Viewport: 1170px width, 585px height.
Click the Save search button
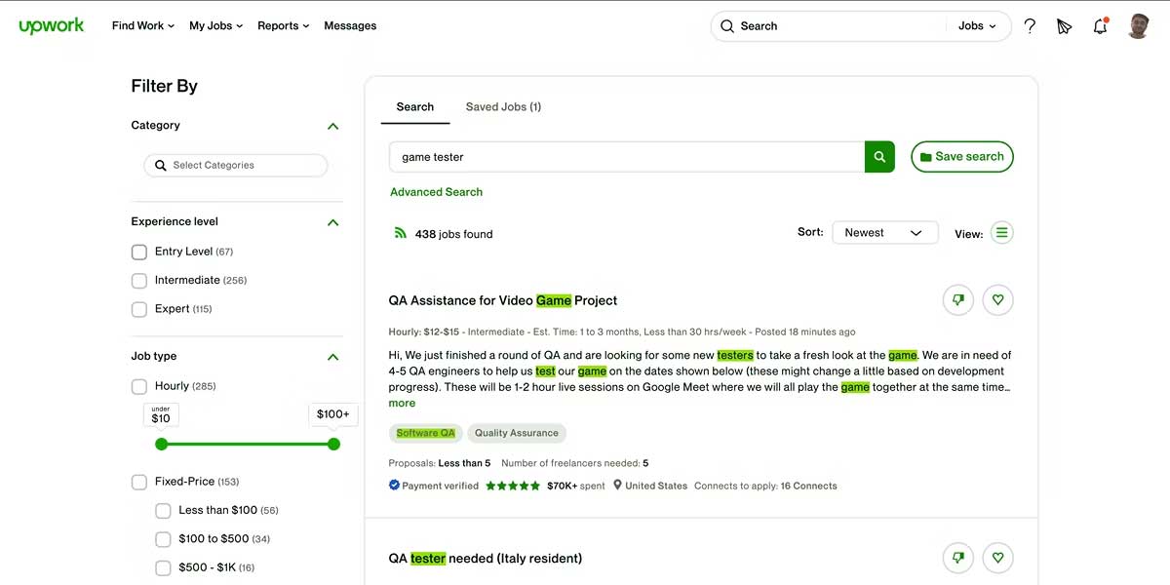(962, 156)
